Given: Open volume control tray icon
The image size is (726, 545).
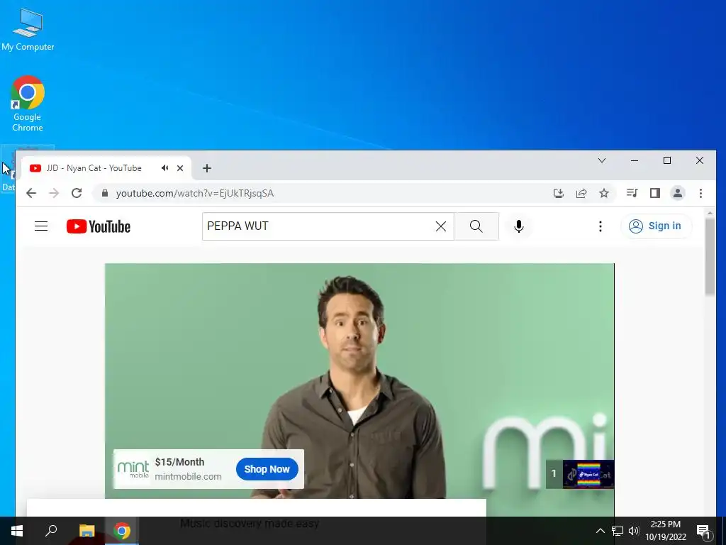Looking at the screenshot, I should tap(634, 531).
